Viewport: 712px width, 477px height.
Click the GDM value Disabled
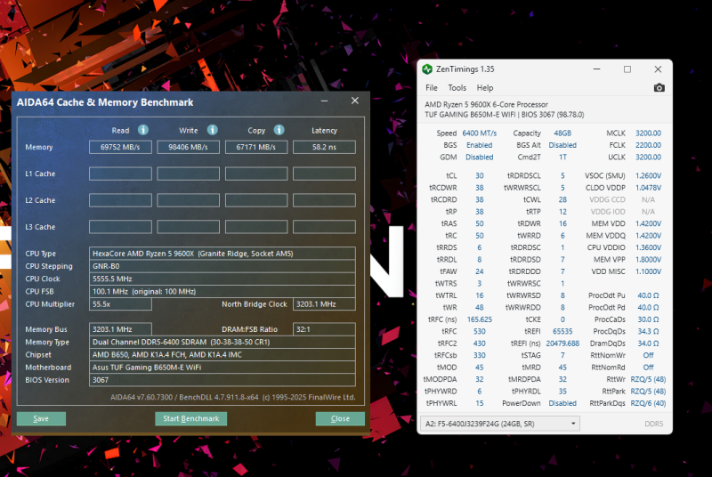coord(479,157)
